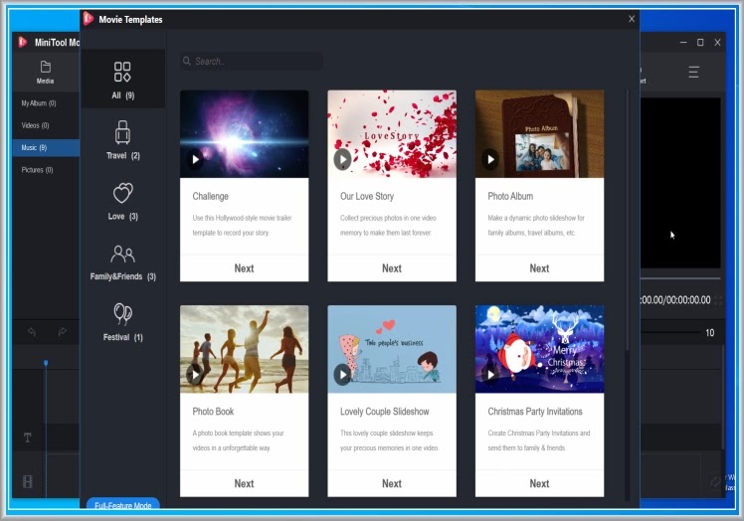744x521 pixels.
Task: Open the Festival (1) category
Action: click(123, 322)
